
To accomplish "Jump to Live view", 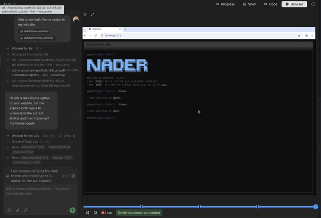I will pyautogui.click(x=107, y=213).
